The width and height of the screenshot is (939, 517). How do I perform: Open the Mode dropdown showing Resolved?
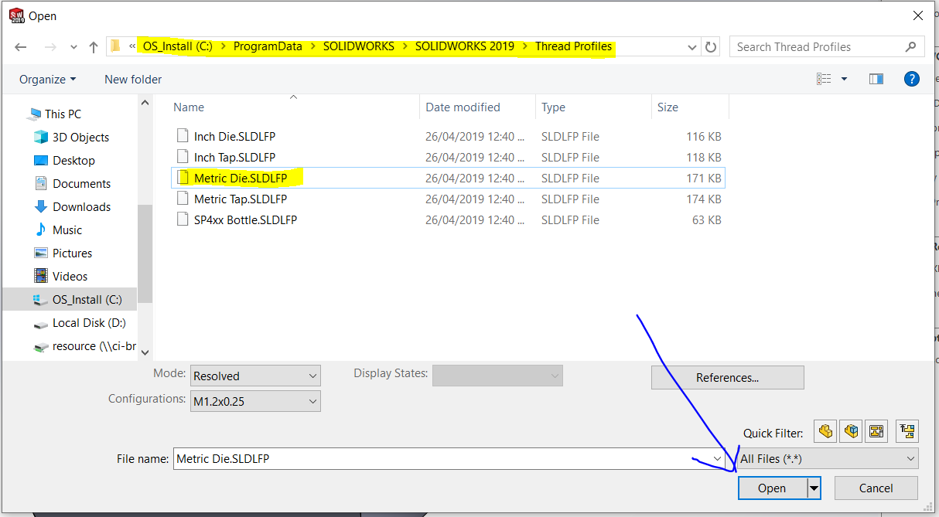[255, 376]
